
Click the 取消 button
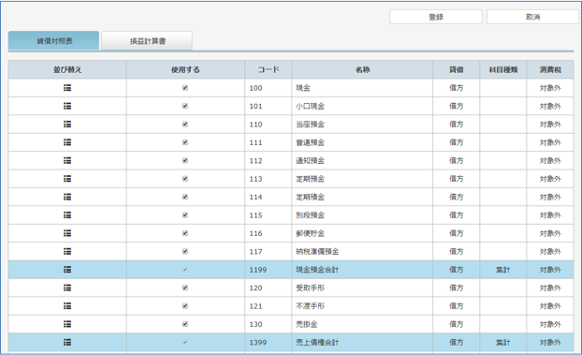(533, 17)
